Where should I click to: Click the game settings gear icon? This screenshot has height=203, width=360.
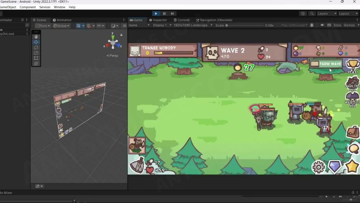[318, 167]
